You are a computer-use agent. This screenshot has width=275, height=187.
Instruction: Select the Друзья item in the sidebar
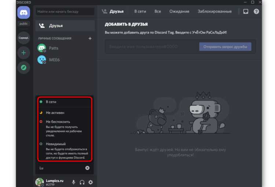pos(65,26)
